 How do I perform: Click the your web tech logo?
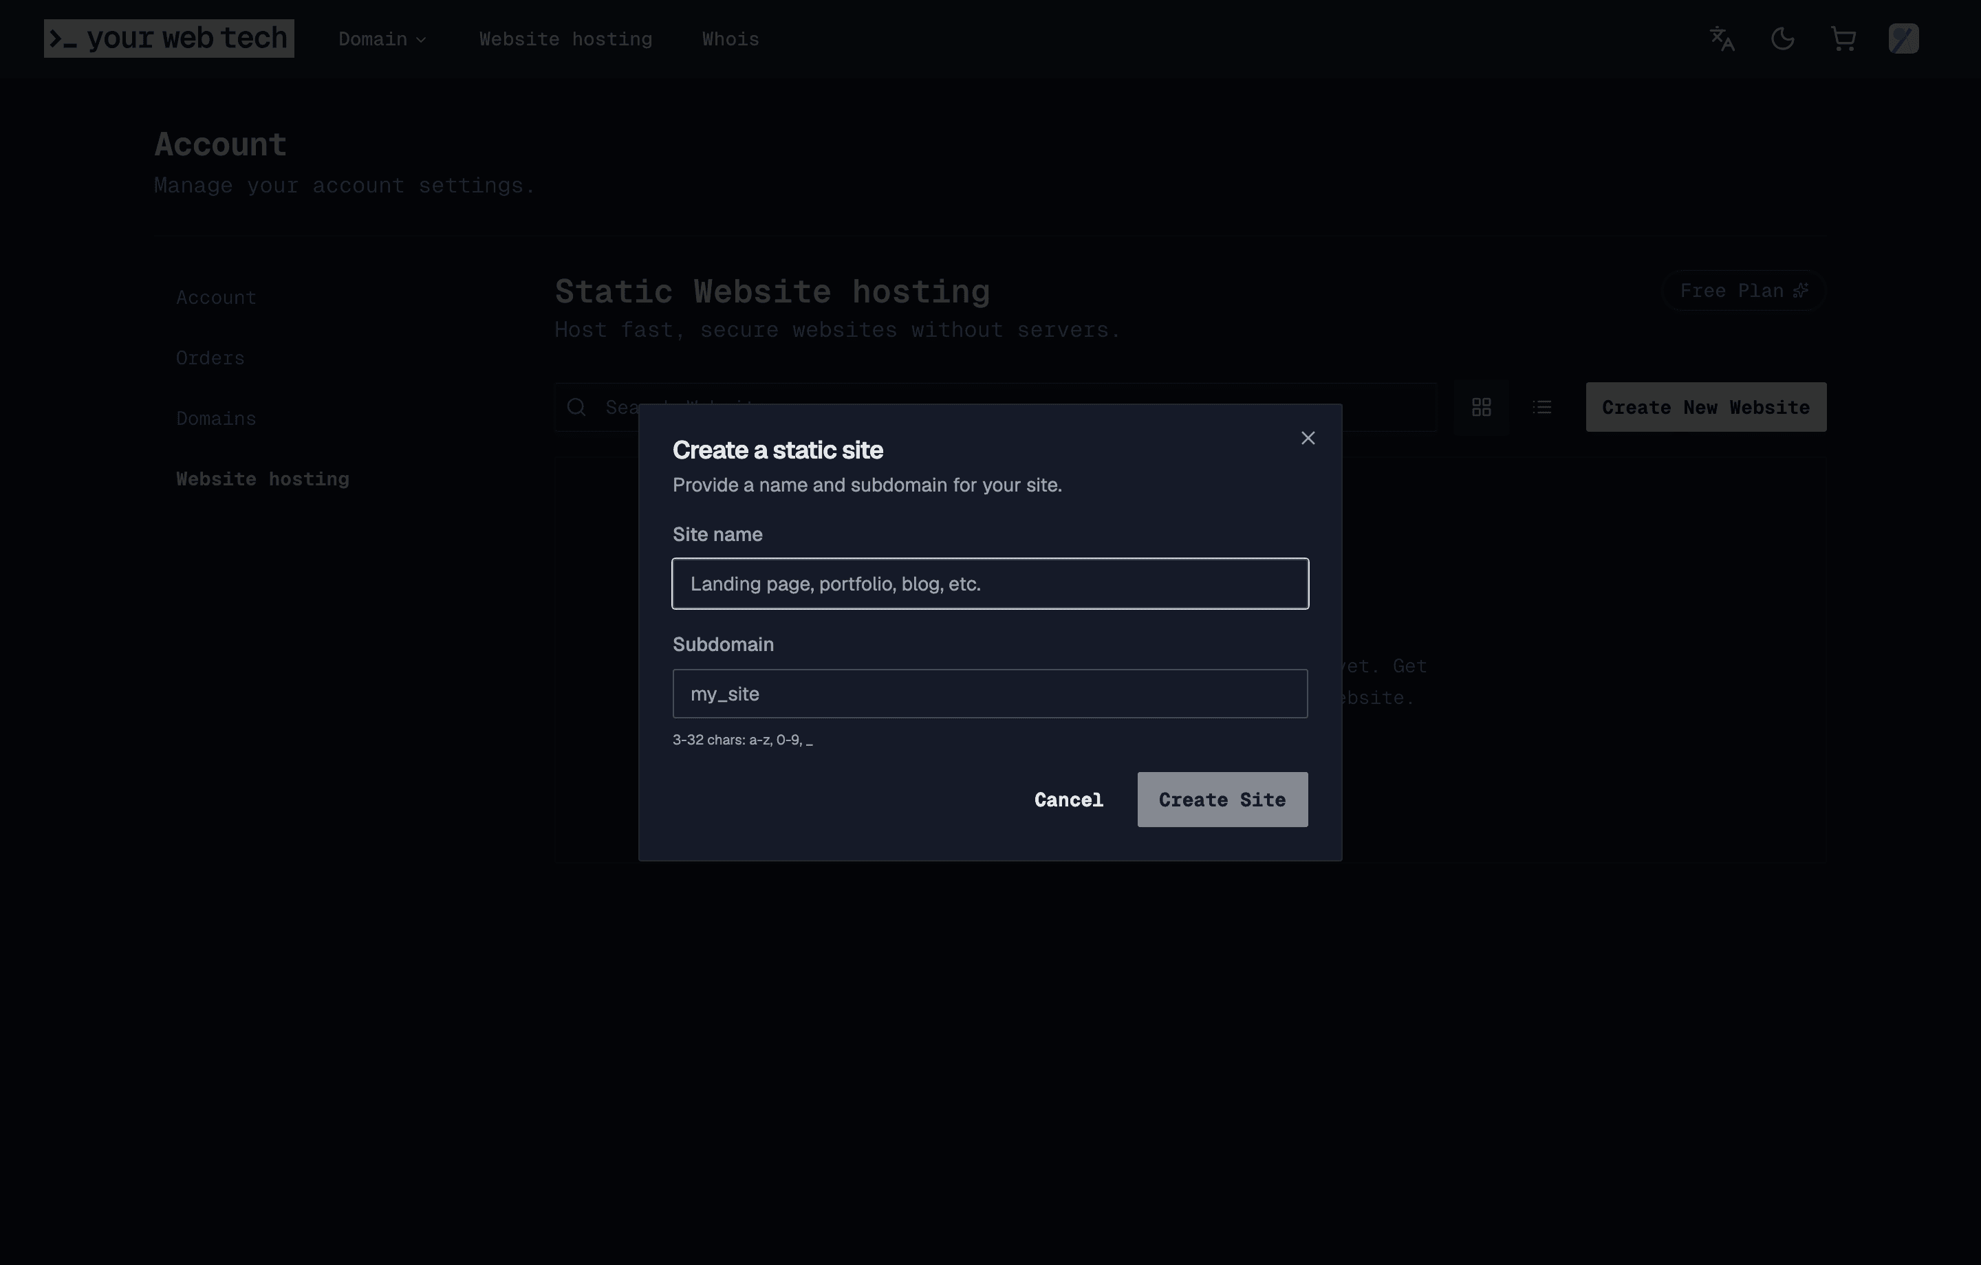coord(169,38)
